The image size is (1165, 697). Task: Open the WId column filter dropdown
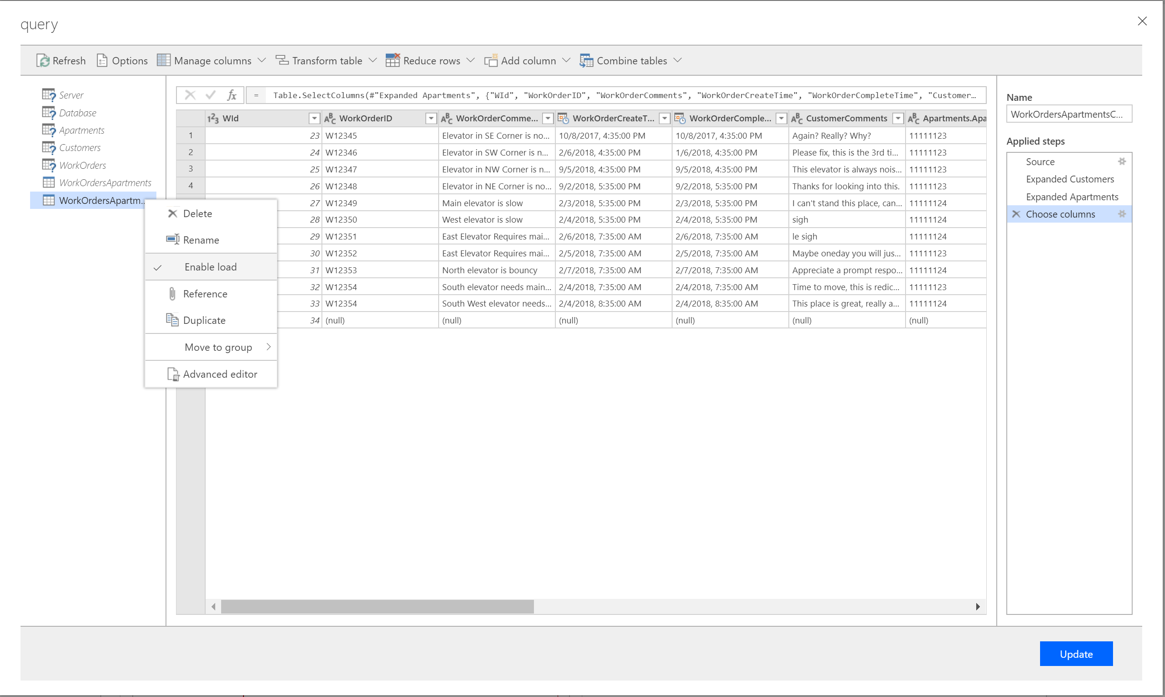(x=314, y=118)
